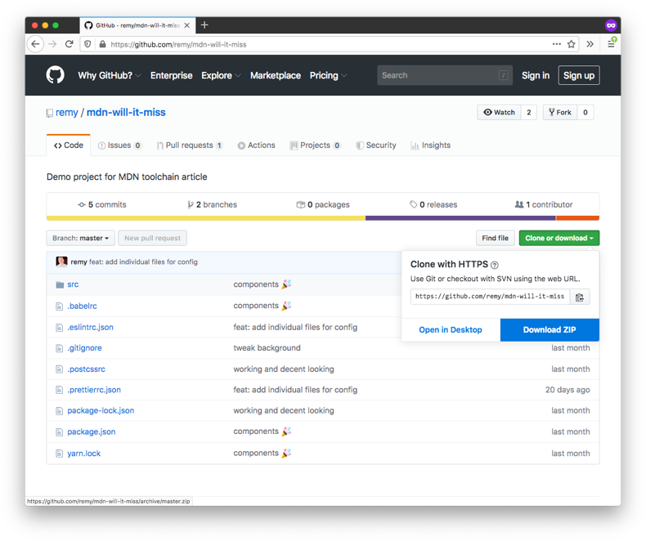Switch to the Issues tab

[x=120, y=145]
